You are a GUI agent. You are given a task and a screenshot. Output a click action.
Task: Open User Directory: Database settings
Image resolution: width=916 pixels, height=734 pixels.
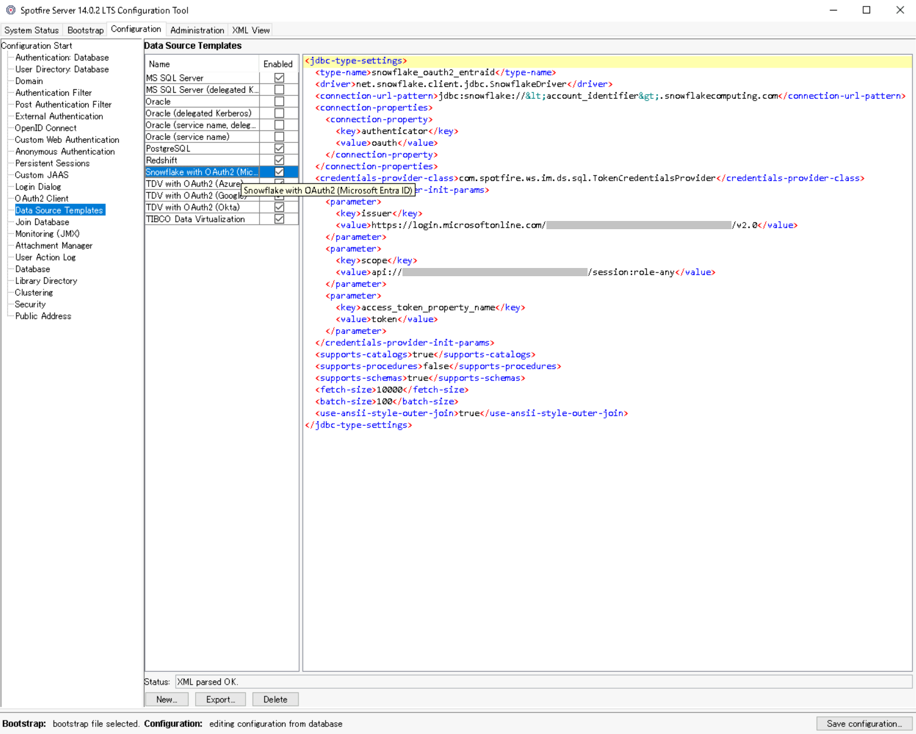click(x=62, y=69)
